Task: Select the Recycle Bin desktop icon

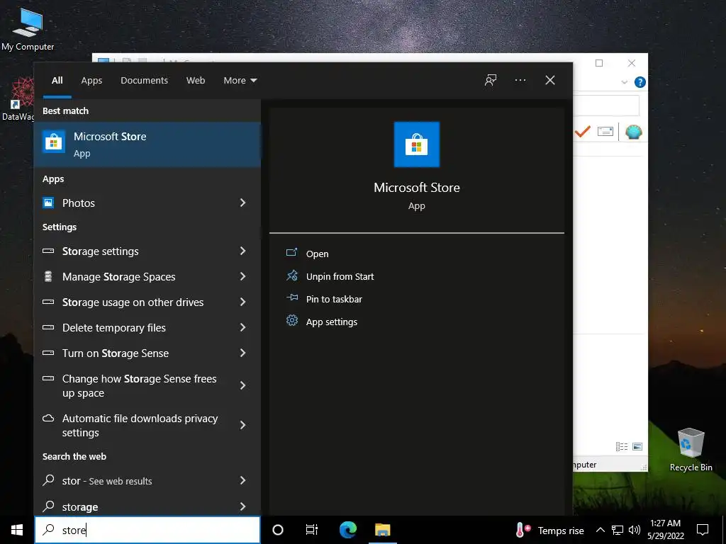Action: coord(691,450)
